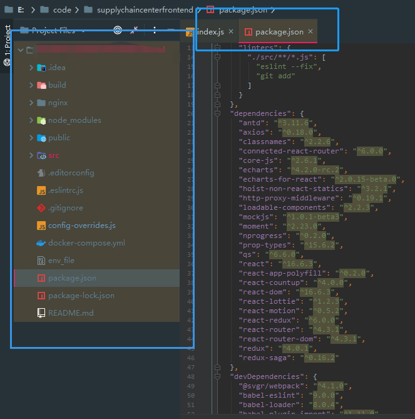Click the .eslintrc.js JS file icon

point(41,190)
